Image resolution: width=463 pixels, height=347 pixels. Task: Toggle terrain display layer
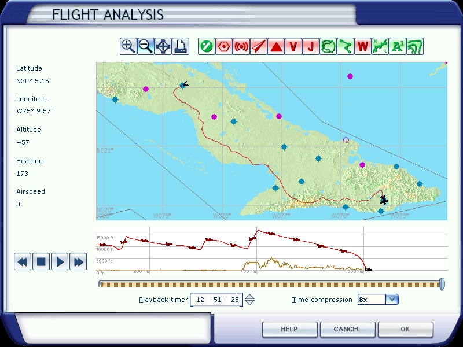pos(415,46)
